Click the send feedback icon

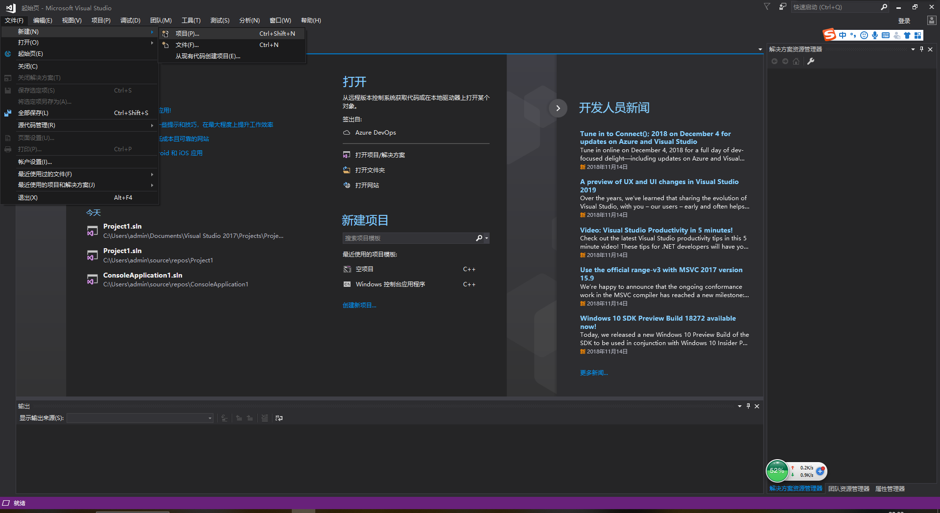783,7
